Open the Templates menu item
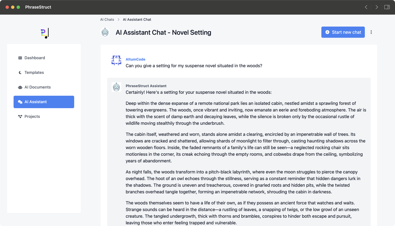 34,72
